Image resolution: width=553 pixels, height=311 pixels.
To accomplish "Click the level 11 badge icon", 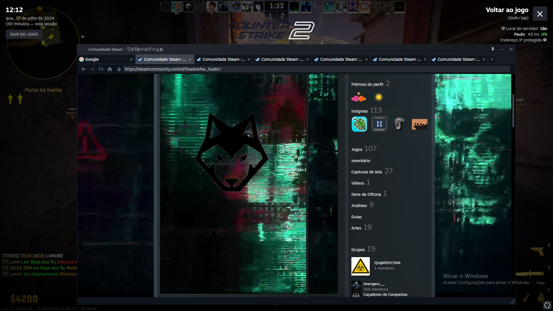I will (379, 124).
